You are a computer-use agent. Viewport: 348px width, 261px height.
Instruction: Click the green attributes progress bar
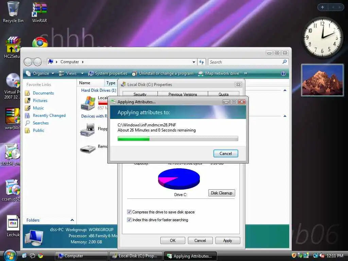click(178, 139)
